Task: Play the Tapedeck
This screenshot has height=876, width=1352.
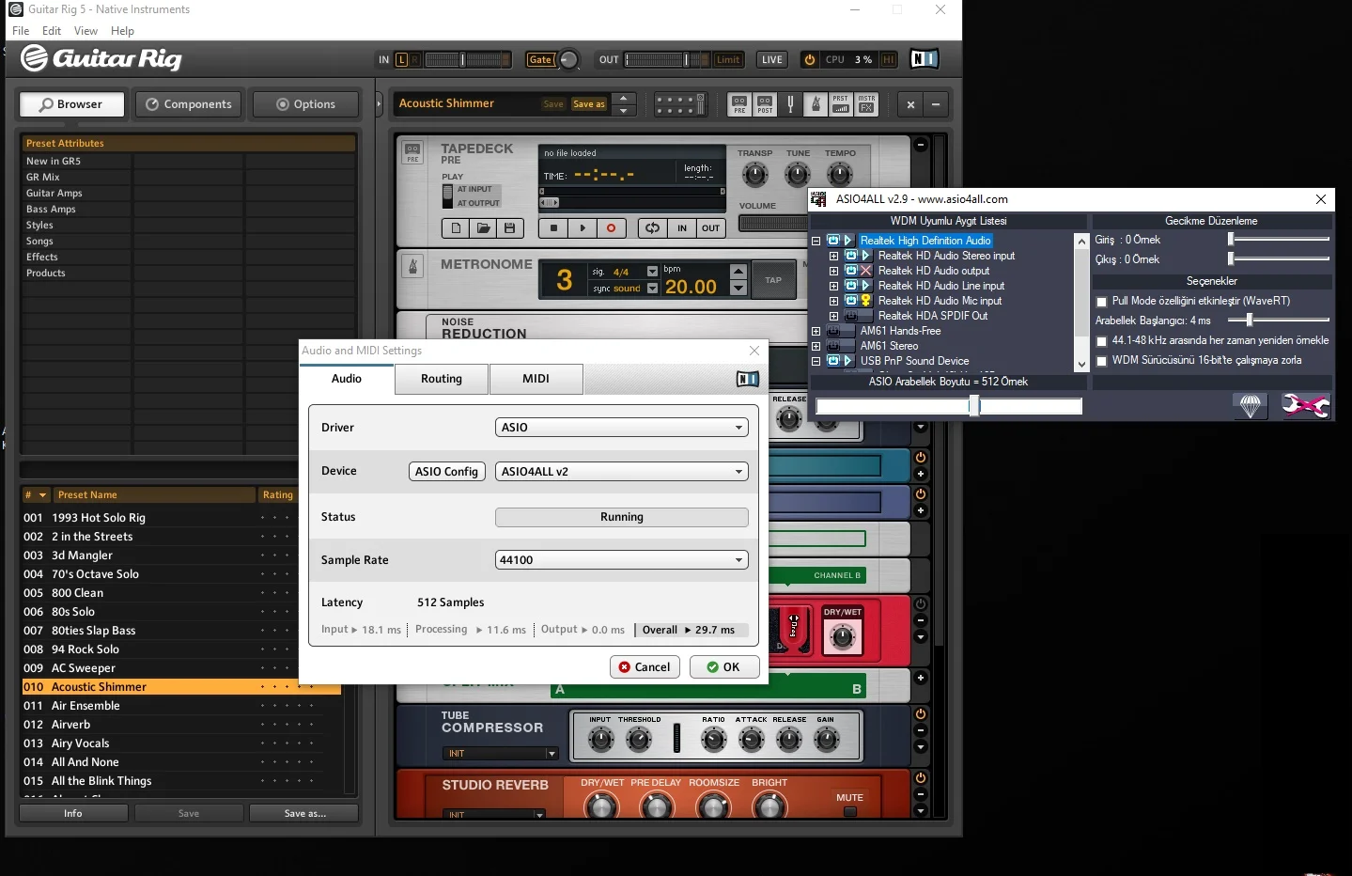Action: point(583,227)
